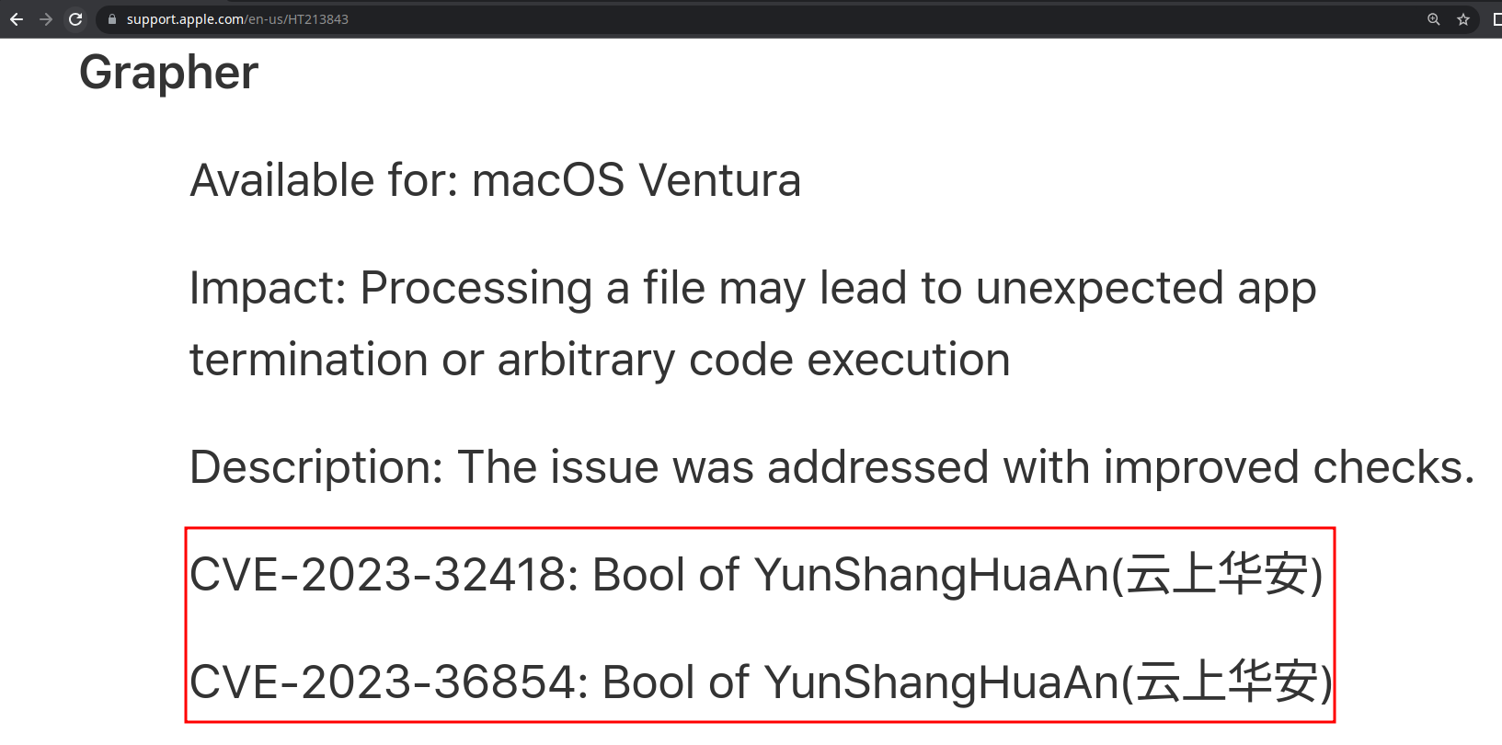Image resolution: width=1502 pixels, height=745 pixels.
Task: Reload the Apple support page
Action: (75, 19)
